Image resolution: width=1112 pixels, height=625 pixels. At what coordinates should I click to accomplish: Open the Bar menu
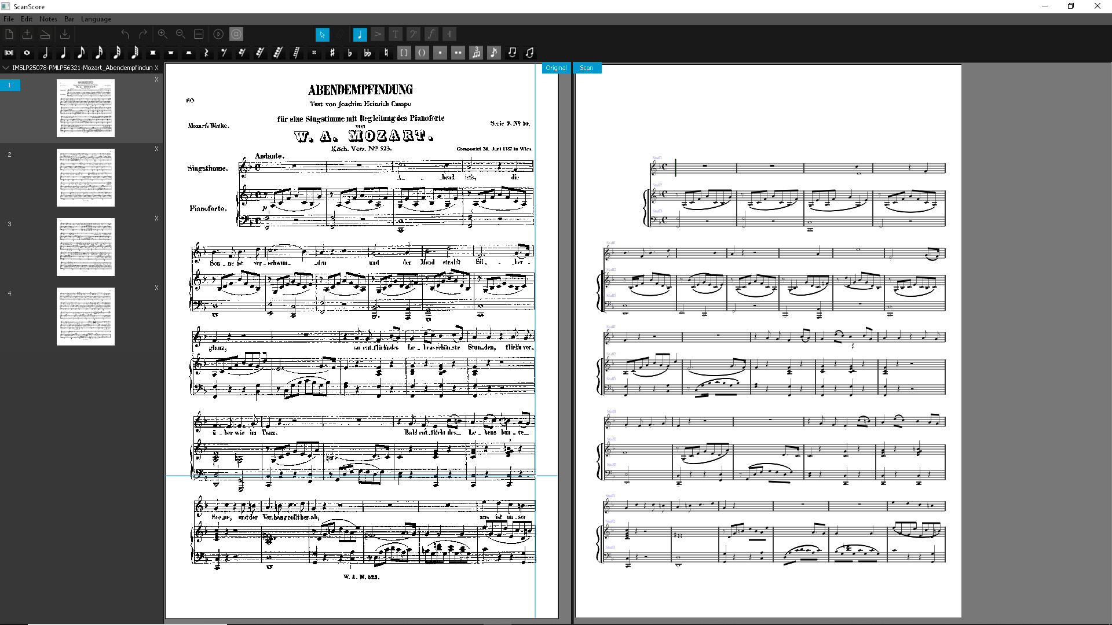coord(69,19)
